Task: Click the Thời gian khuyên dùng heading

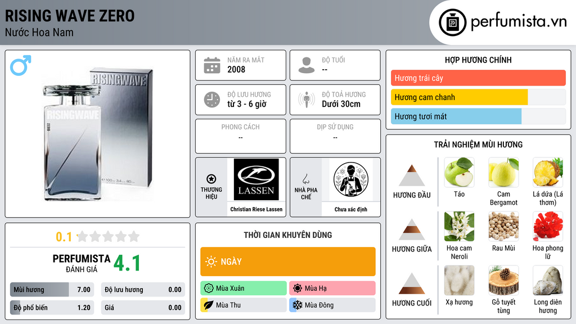Action: click(288, 235)
